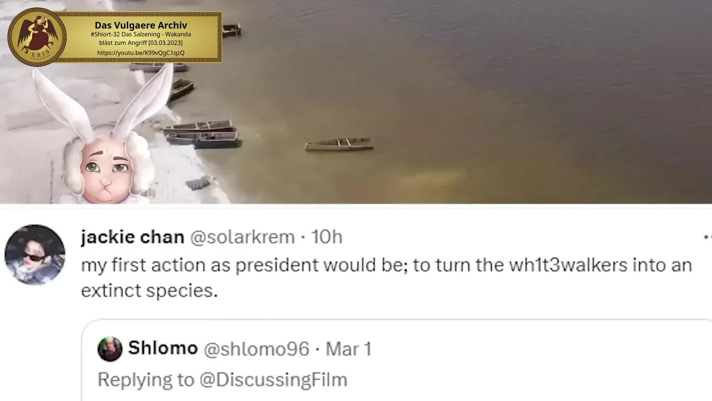The height and width of the screenshot is (401, 712).
Task: Click the lone boat floating in the water
Action: 339,145
